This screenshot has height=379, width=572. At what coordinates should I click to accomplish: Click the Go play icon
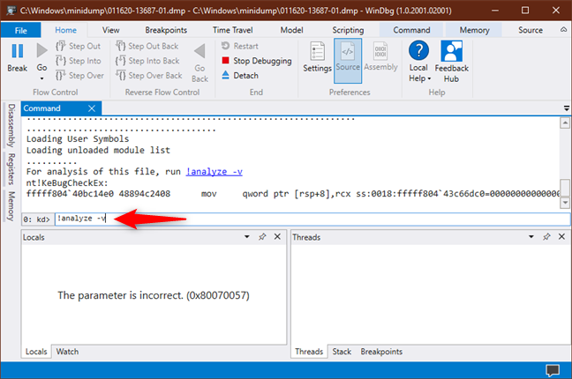click(x=42, y=50)
